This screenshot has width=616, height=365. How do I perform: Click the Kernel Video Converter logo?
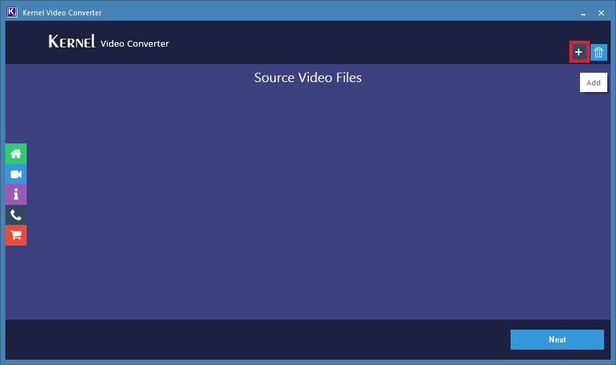pyautogui.click(x=108, y=41)
